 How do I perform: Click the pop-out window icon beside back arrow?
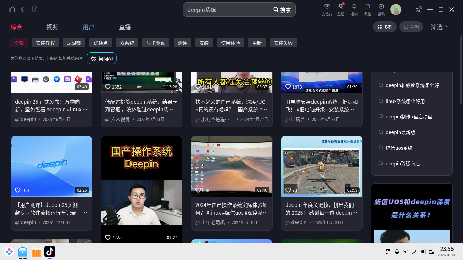(x=34, y=9)
